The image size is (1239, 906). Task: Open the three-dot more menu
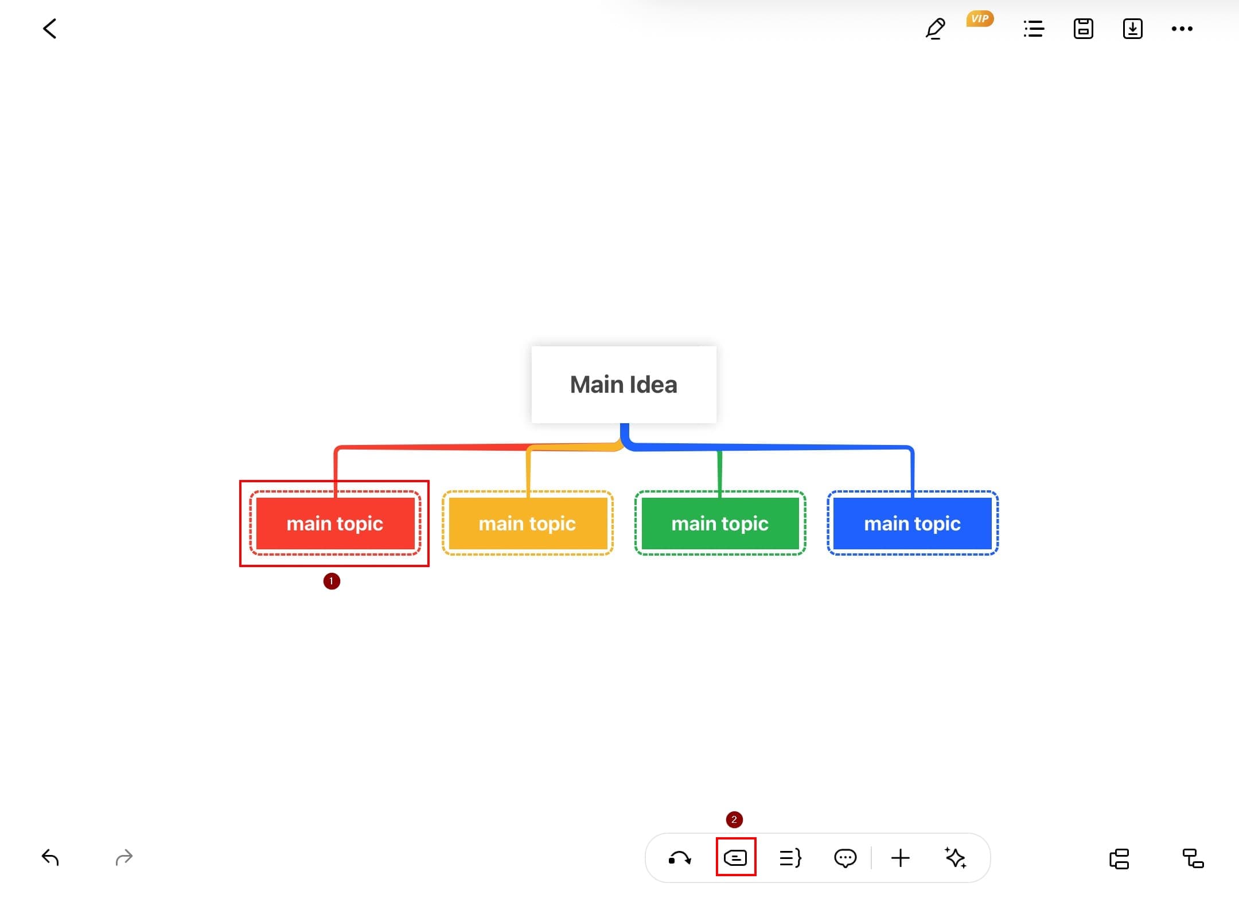[1182, 29]
